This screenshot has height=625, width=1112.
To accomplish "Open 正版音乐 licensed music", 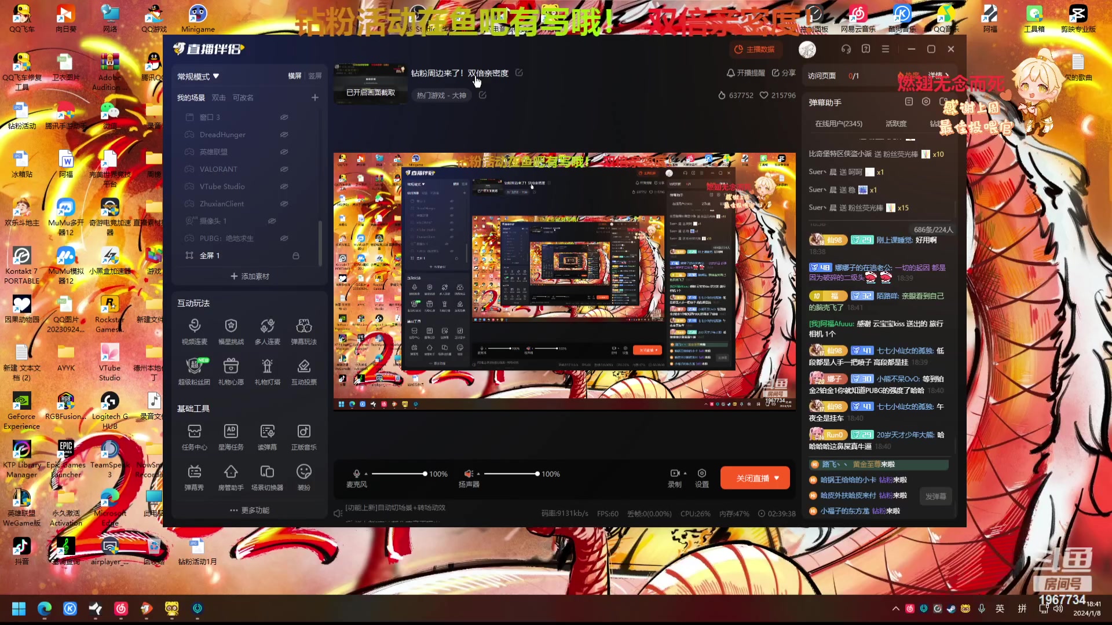I will [x=304, y=437].
